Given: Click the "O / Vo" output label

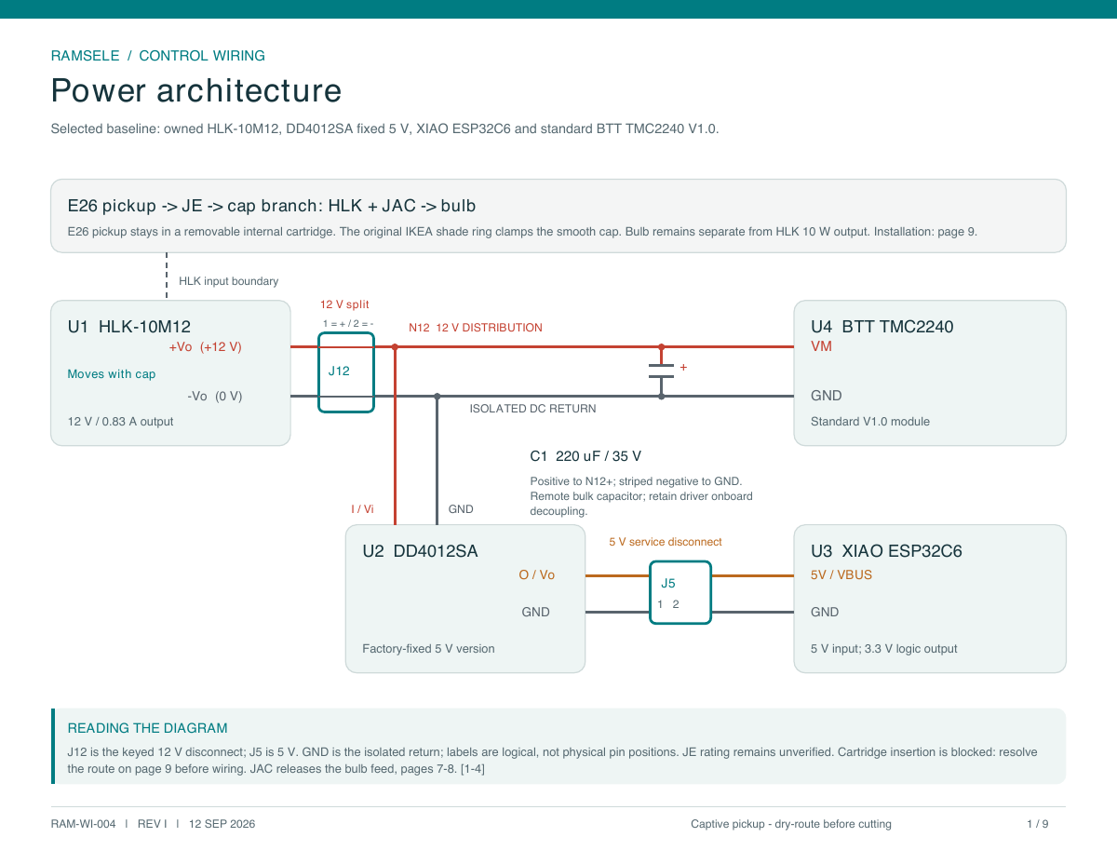Looking at the screenshot, I should tap(536, 575).
